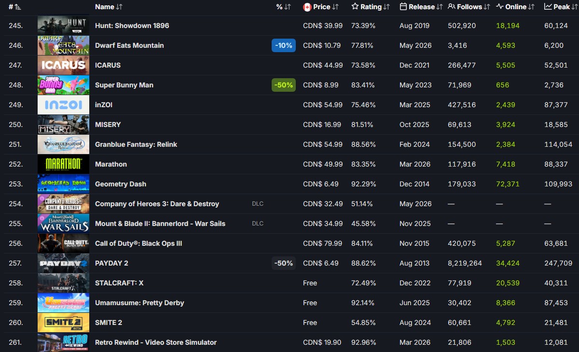579x352 pixels.
Task: Open the Granblue Fantasy: Relink title link
Action: pos(136,144)
